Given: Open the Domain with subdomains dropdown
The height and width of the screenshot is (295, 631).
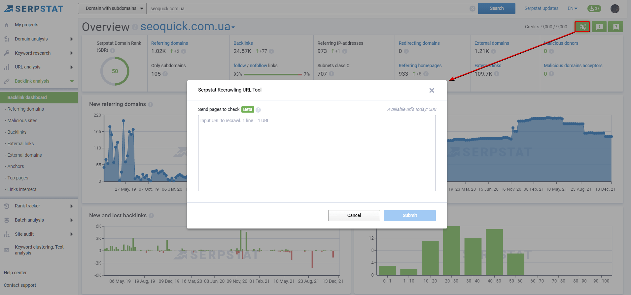Looking at the screenshot, I should point(112,9).
